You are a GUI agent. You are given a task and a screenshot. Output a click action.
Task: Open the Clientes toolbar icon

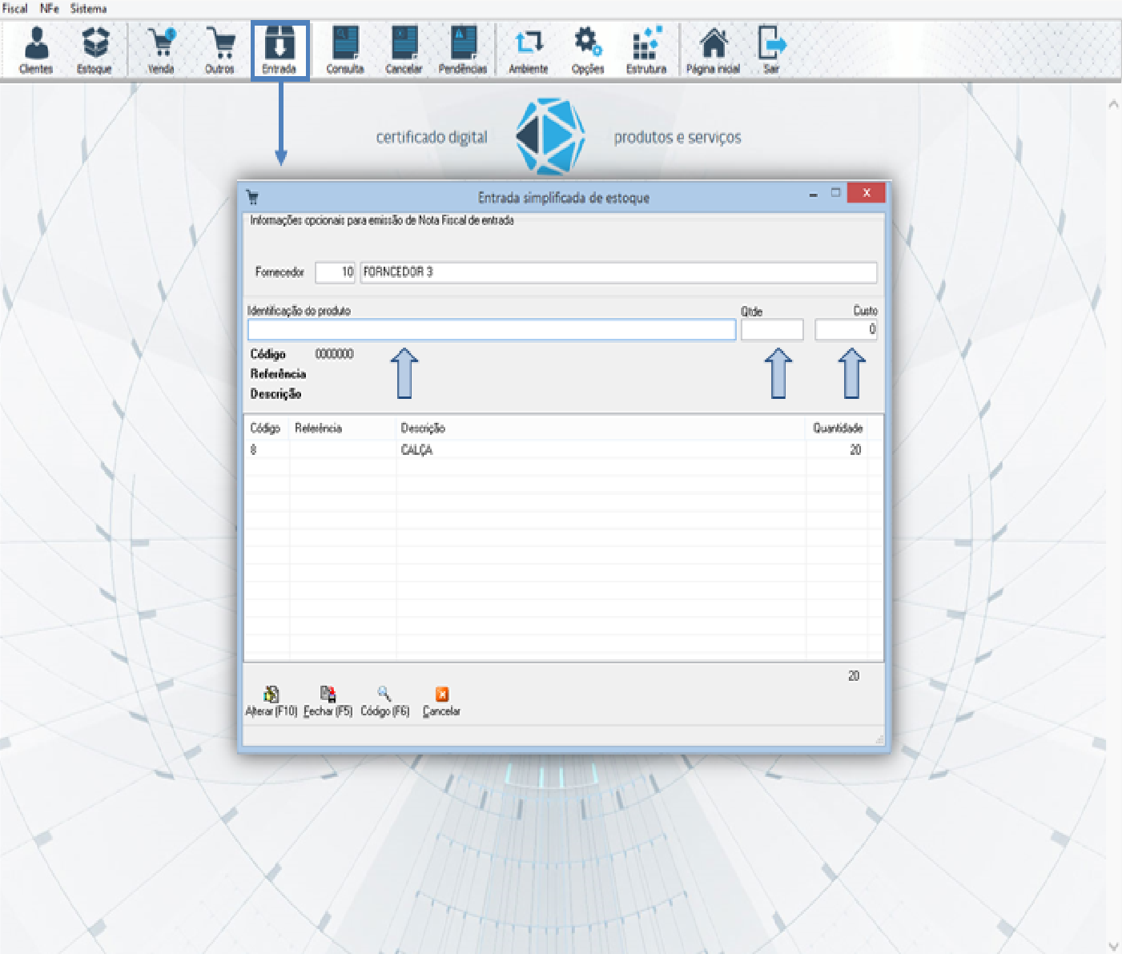(36, 50)
